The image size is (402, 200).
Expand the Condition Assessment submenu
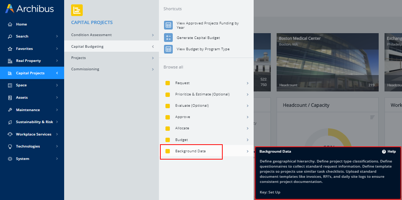(153, 35)
